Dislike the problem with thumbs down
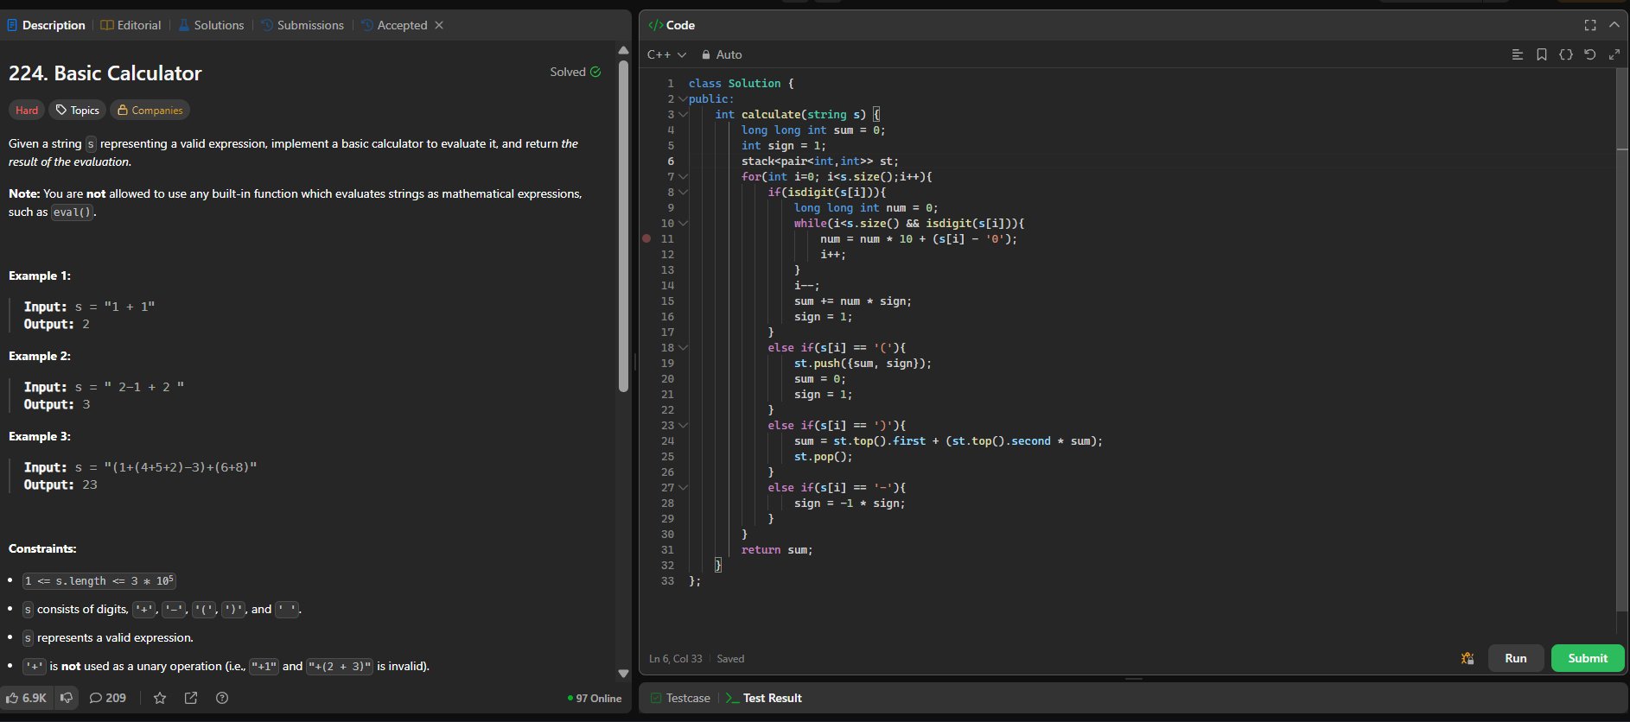The width and height of the screenshot is (1630, 722). (x=67, y=698)
